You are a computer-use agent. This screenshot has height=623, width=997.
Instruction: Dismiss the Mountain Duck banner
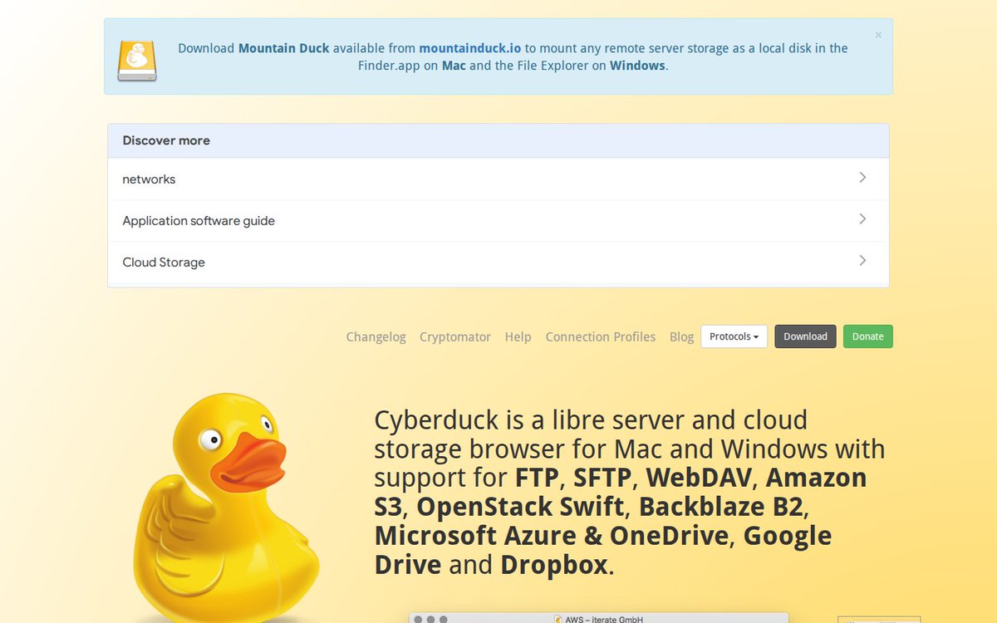[878, 35]
